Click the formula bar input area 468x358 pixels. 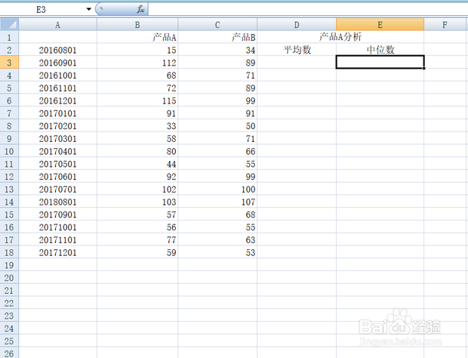pos(308,10)
